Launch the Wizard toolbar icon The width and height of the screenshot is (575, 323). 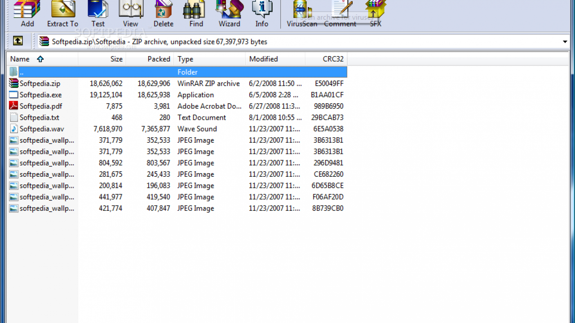[229, 10]
